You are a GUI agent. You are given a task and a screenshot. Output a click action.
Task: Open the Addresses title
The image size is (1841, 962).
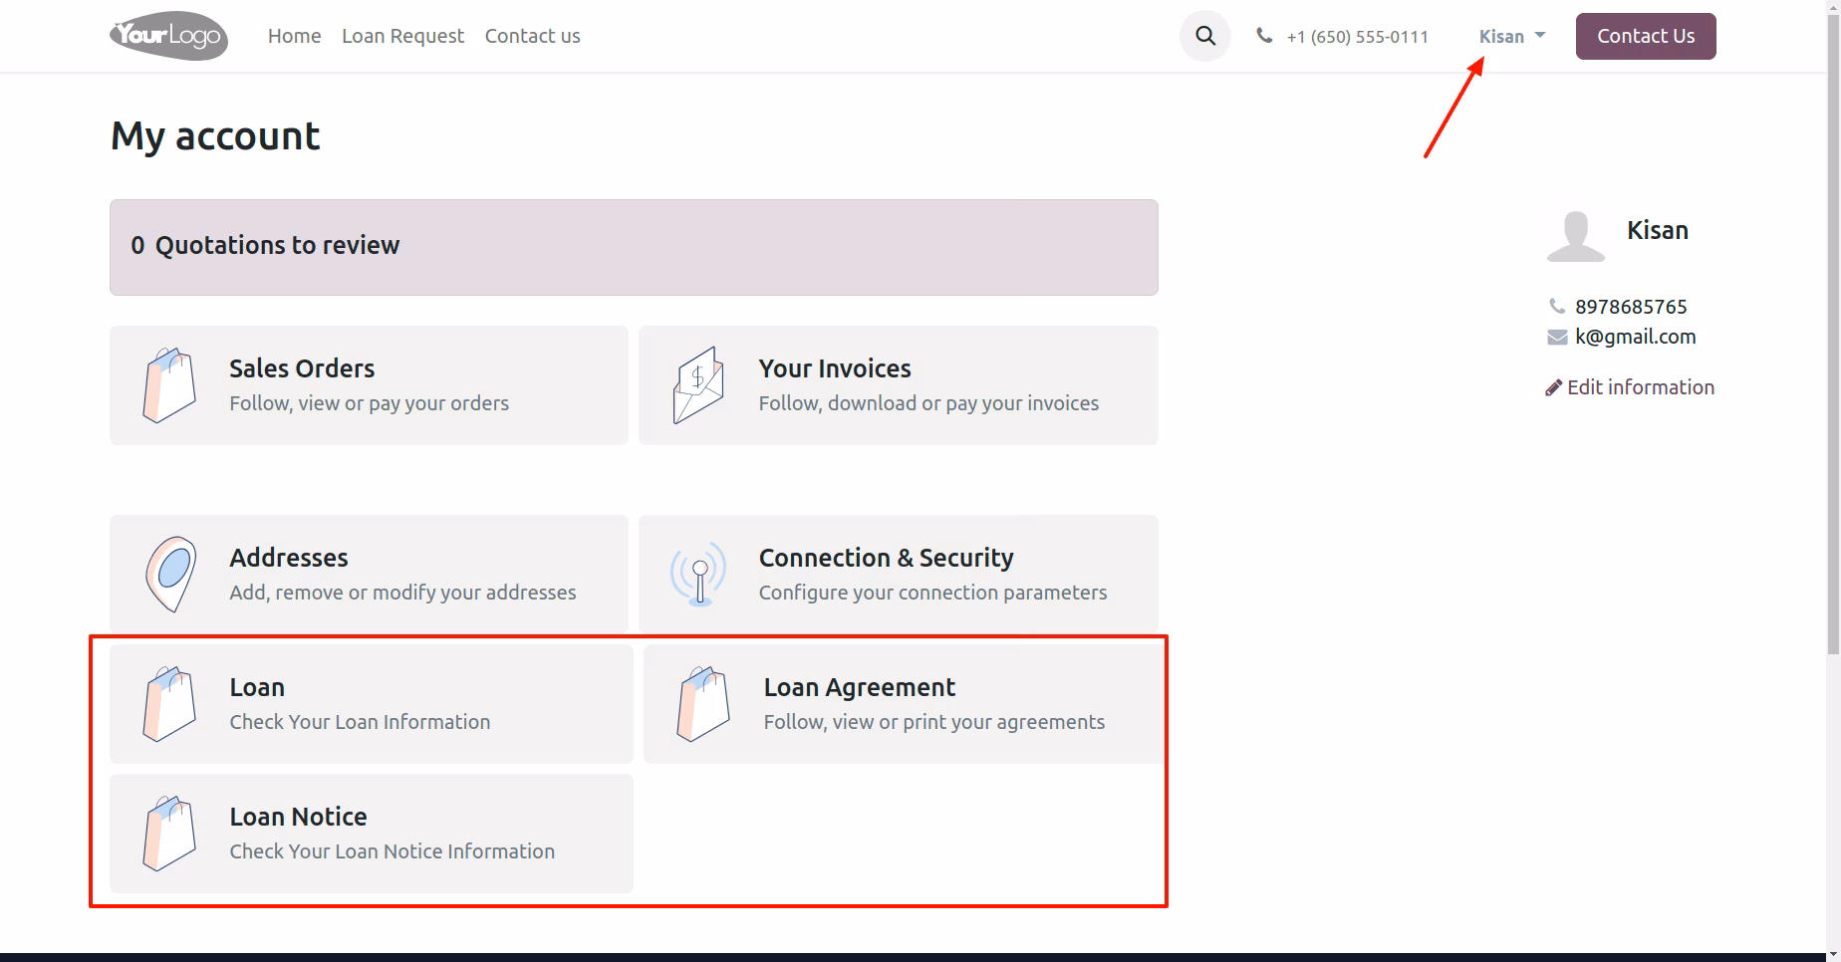click(289, 558)
